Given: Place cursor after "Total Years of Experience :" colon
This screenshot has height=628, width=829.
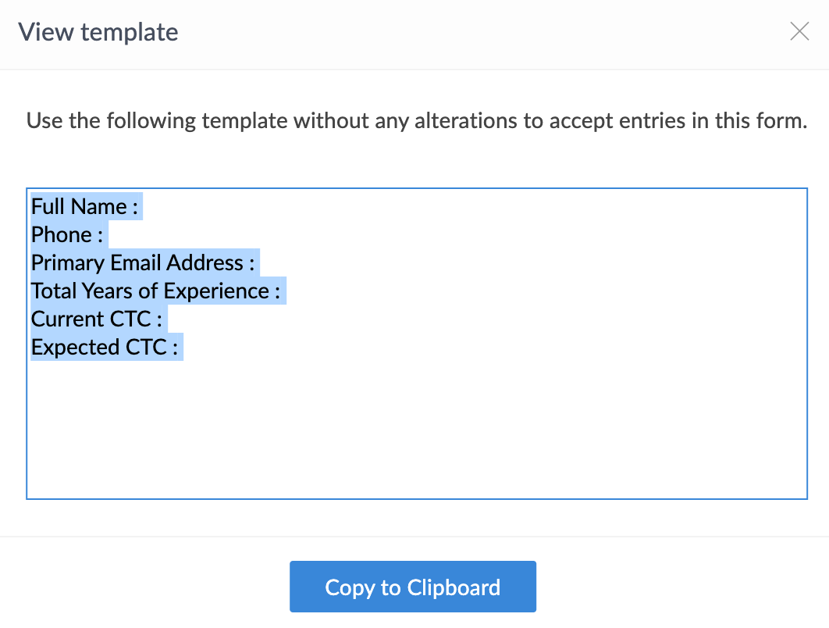Looking at the screenshot, I should (283, 291).
